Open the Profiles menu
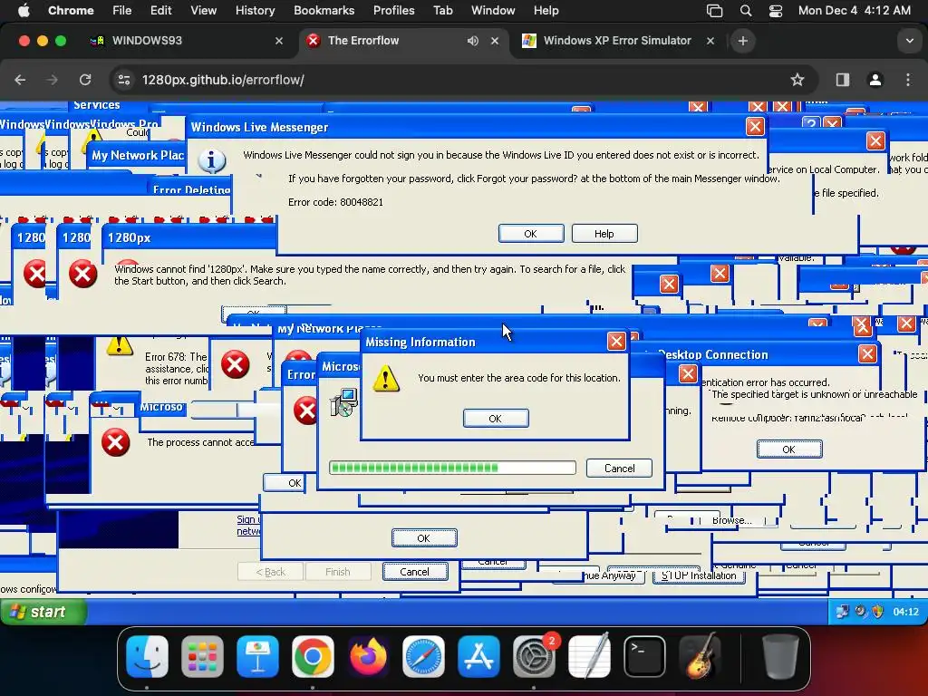 [x=393, y=11]
